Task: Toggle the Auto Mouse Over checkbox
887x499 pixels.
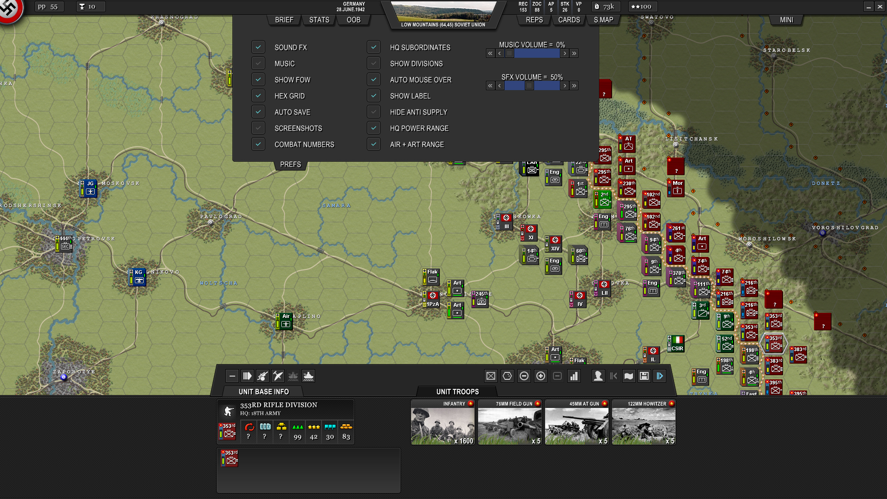Action: point(374,79)
